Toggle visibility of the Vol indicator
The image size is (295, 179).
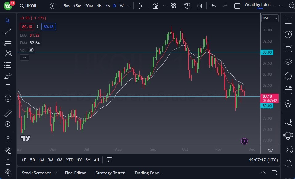tap(31, 50)
